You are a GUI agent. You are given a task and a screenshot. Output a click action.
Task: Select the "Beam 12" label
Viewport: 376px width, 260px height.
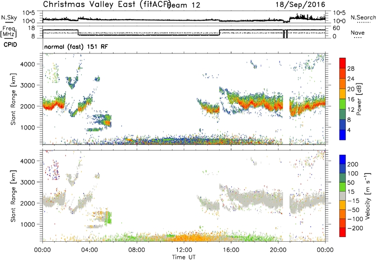184,5
